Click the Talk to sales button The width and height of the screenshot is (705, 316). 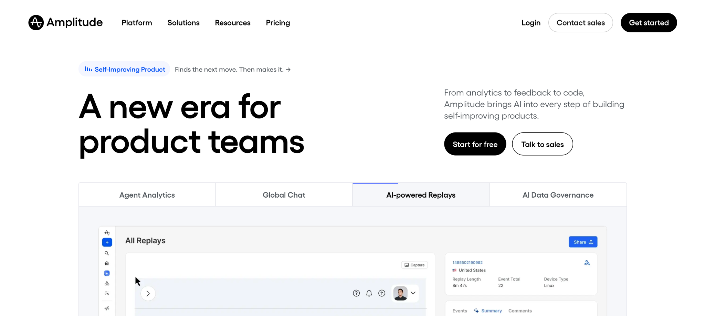[x=543, y=144]
